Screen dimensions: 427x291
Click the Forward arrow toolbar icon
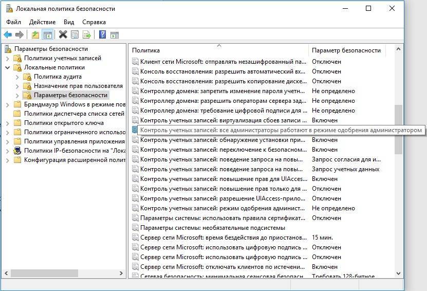(20, 34)
